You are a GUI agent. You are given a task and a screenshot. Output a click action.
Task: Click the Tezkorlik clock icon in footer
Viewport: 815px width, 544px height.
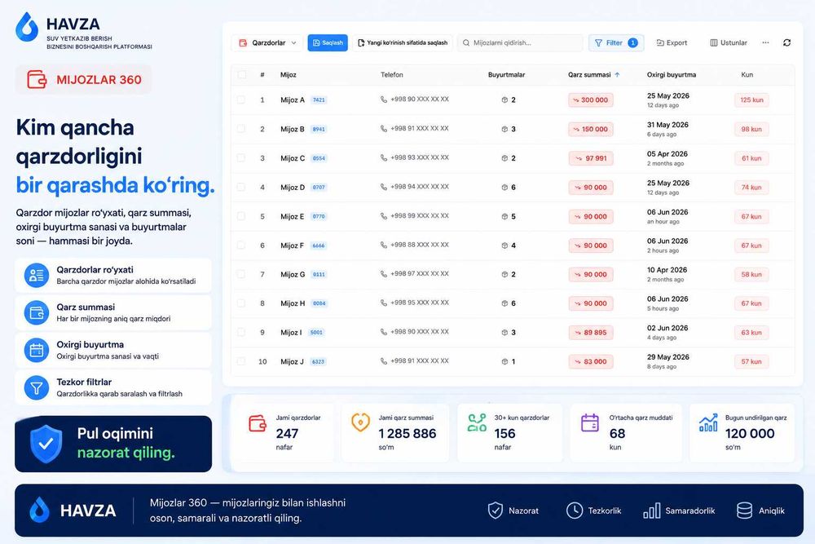pos(575,511)
